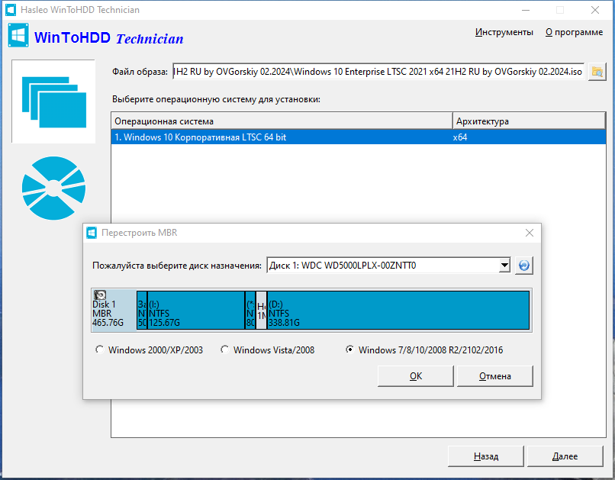Image resolution: width=615 pixels, height=480 pixels.
Task: Click the title bar application icon
Action: pyautogui.click(x=11, y=10)
